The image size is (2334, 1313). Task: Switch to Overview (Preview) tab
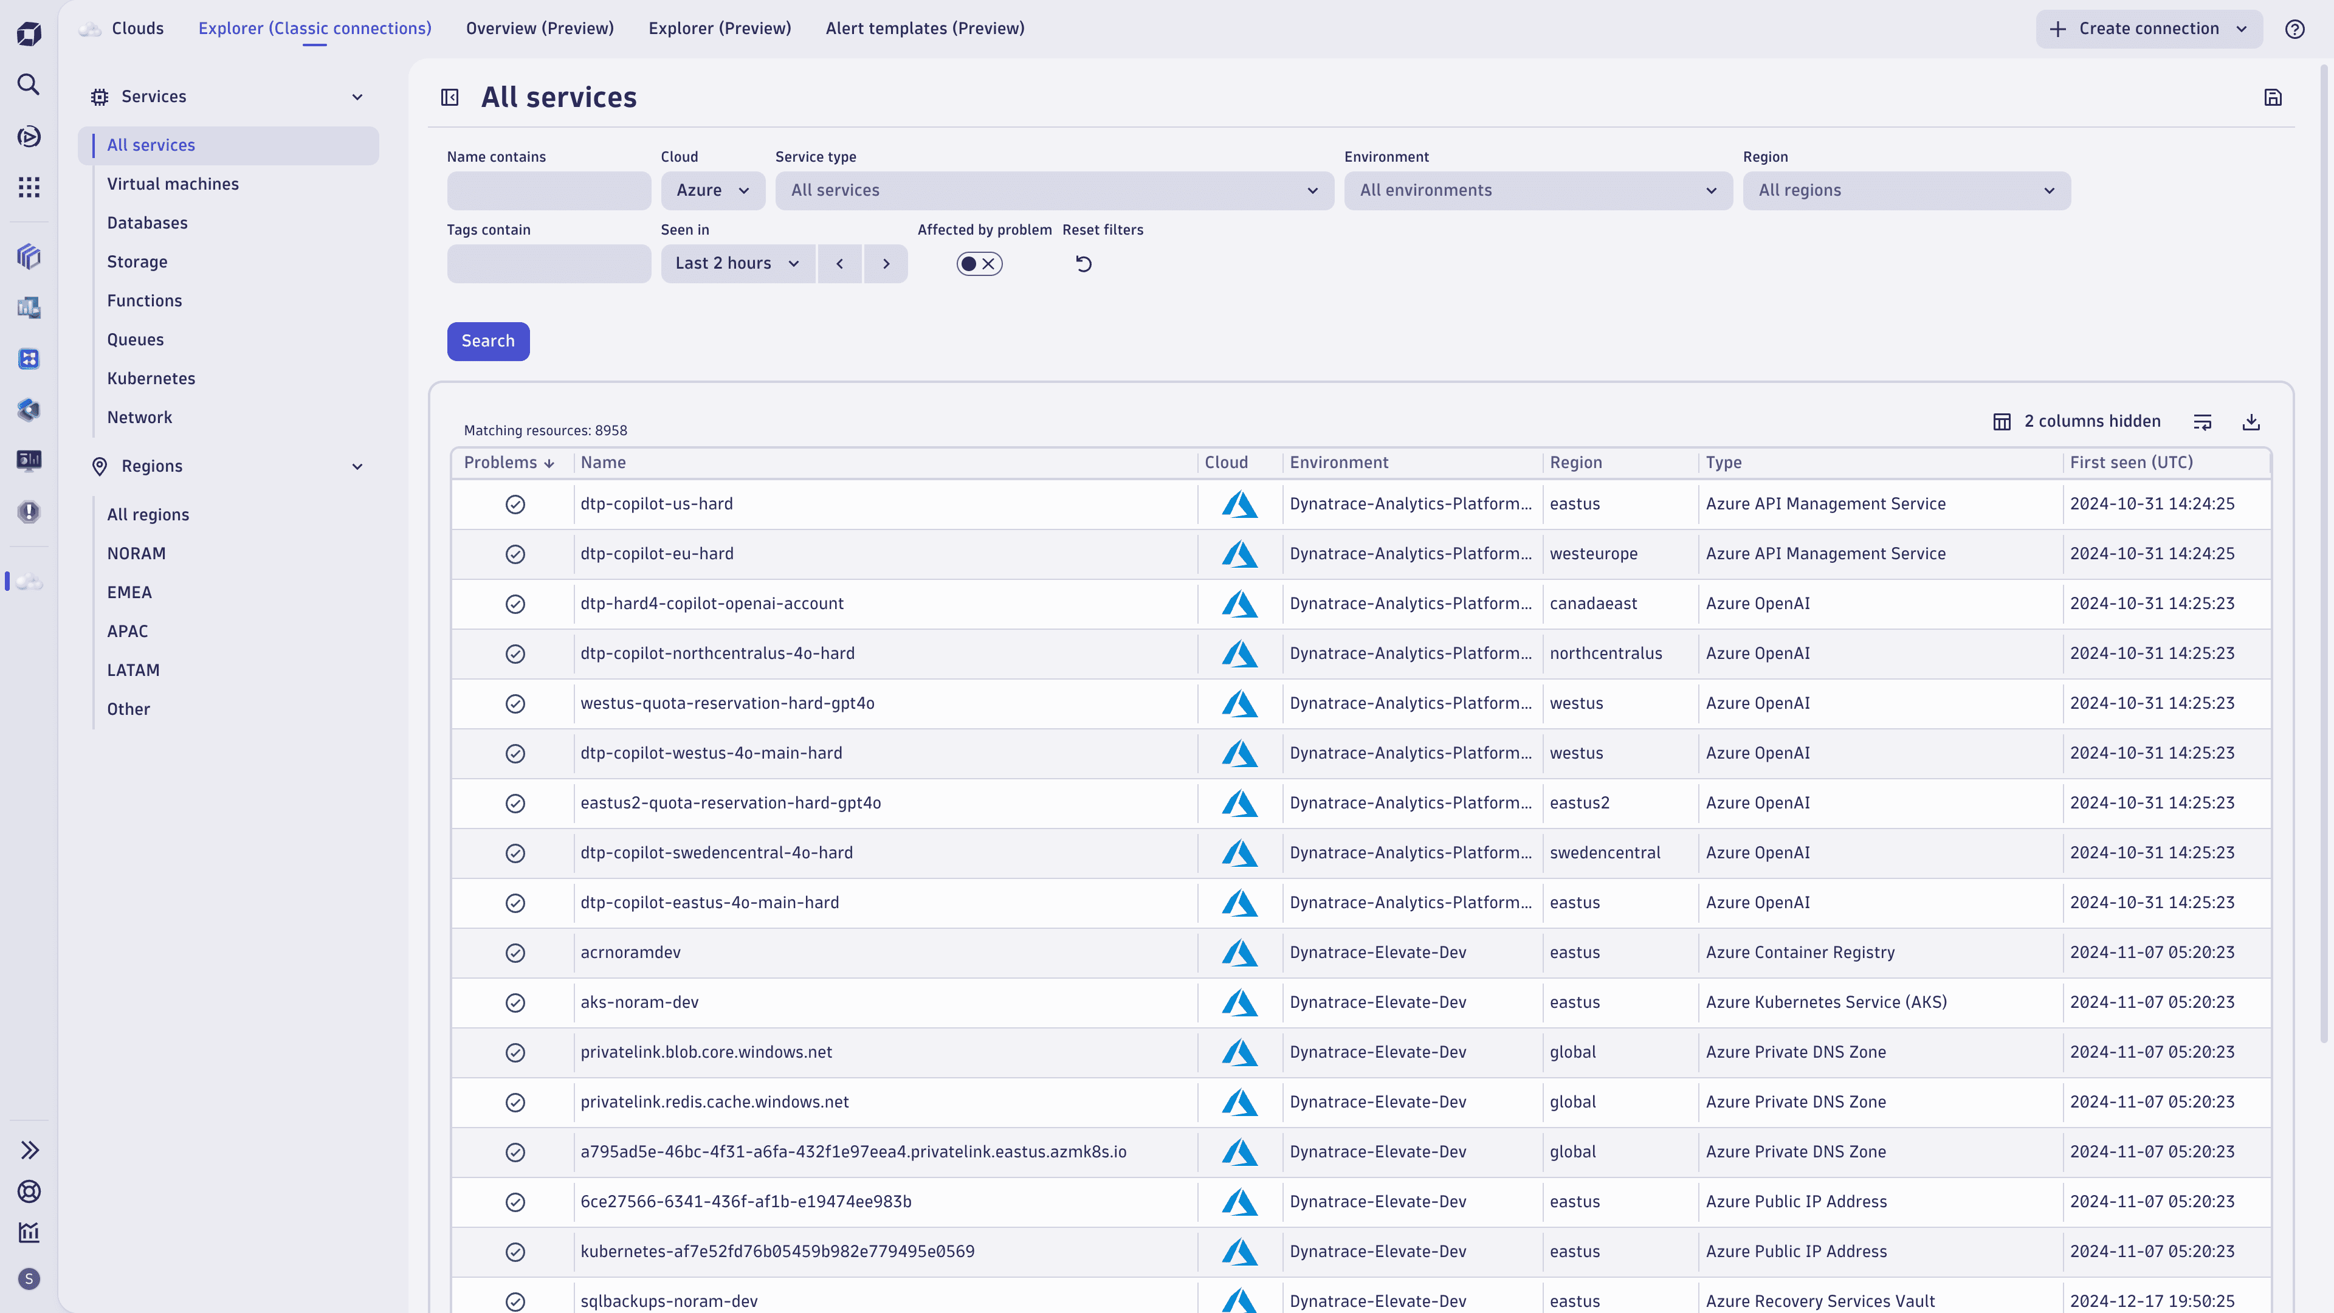click(540, 29)
